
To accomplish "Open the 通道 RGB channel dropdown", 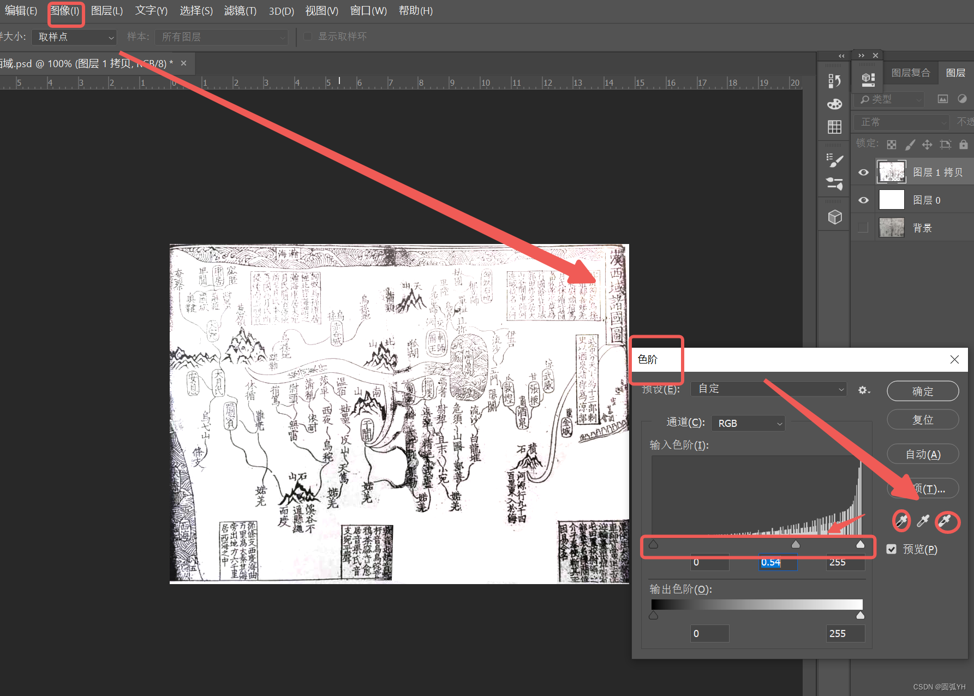I will 748,423.
